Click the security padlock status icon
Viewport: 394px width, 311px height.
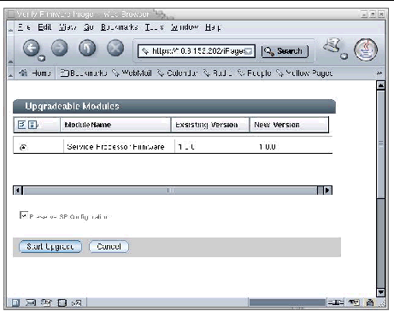tap(370, 302)
